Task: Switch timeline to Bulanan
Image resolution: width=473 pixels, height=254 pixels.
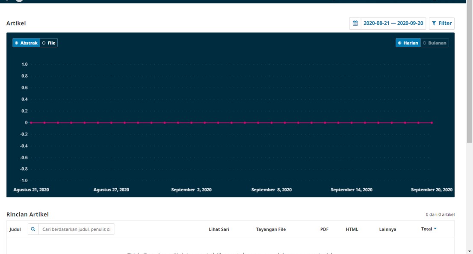Action: [x=435, y=43]
